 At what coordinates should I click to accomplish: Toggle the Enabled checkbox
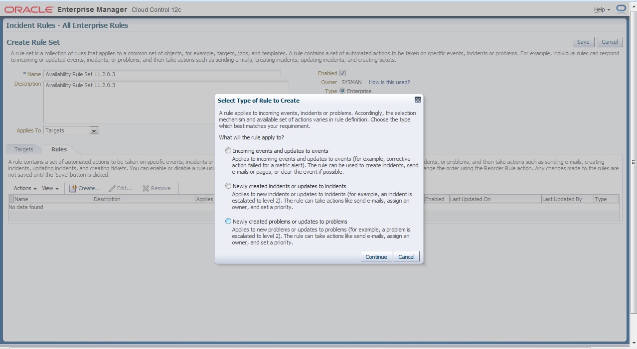pyautogui.click(x=342, y=73)
